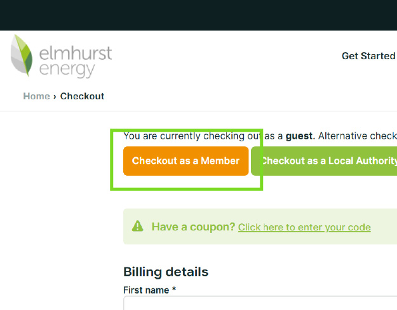Open the Get Started menu item

click(x=368, y=56)
